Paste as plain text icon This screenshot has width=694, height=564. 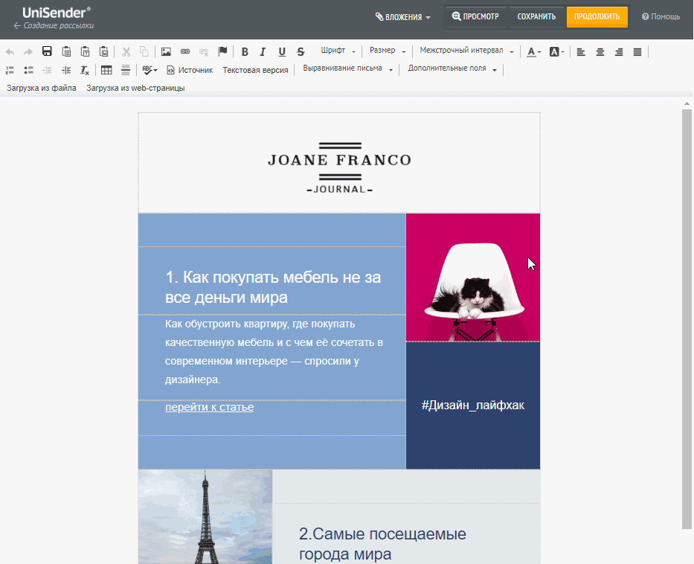[85, 52]
